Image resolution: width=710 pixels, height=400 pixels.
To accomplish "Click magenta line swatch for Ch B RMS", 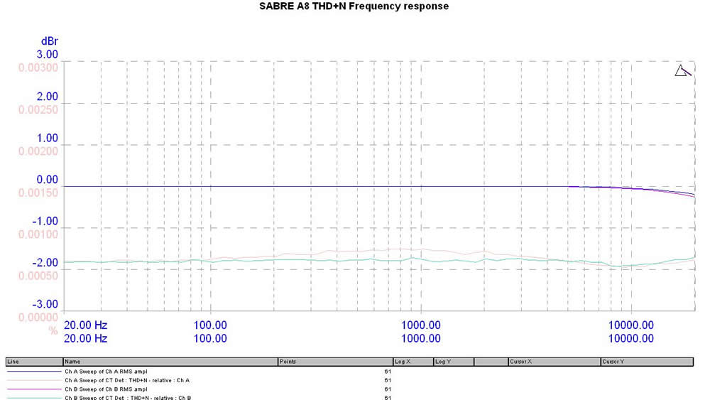I will click(x=34, y=389).
